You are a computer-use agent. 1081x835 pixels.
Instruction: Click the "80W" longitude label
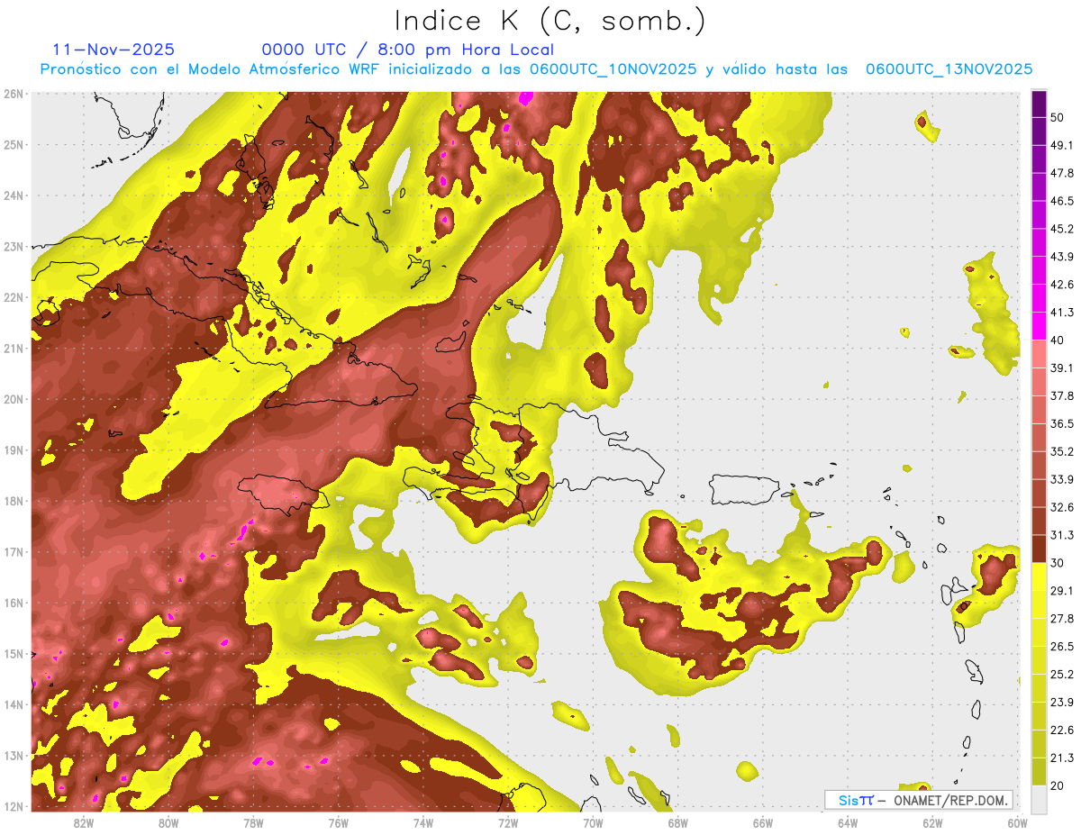[x=168, y=823]
